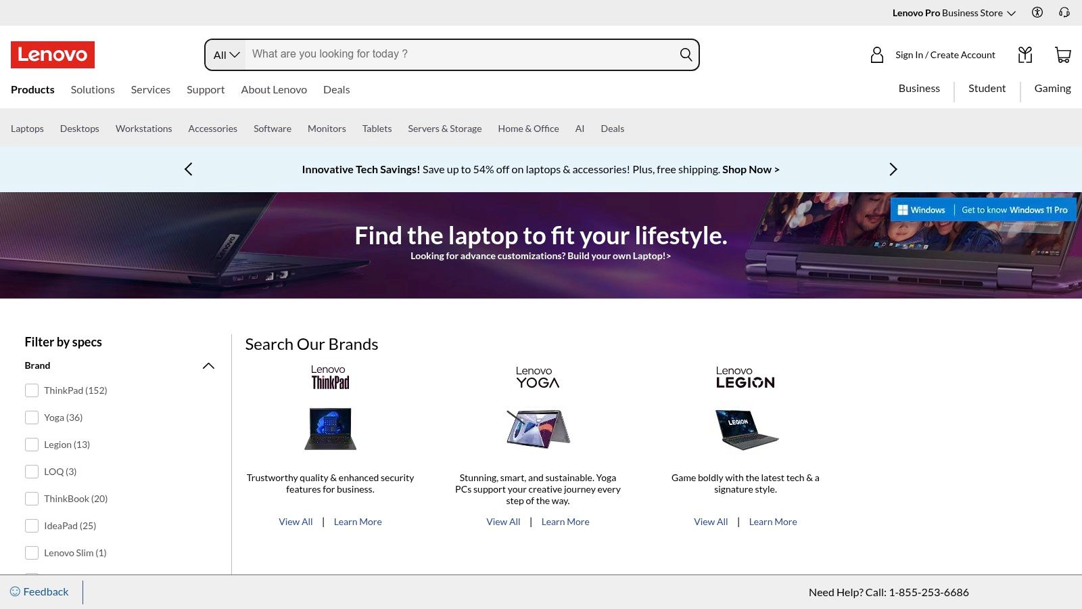Image resolution: width=1082 pixels, height=609 pixels.
Task: Select Desktops in sub-navigation
Action: [x=80, y=129]
